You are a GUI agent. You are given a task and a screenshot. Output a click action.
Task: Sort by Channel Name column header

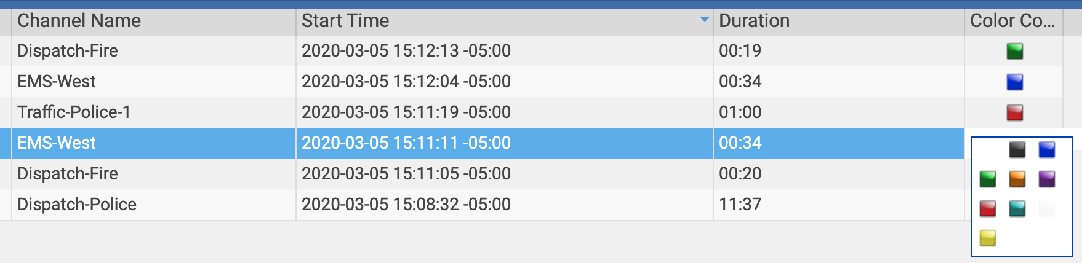pos(154,21)
